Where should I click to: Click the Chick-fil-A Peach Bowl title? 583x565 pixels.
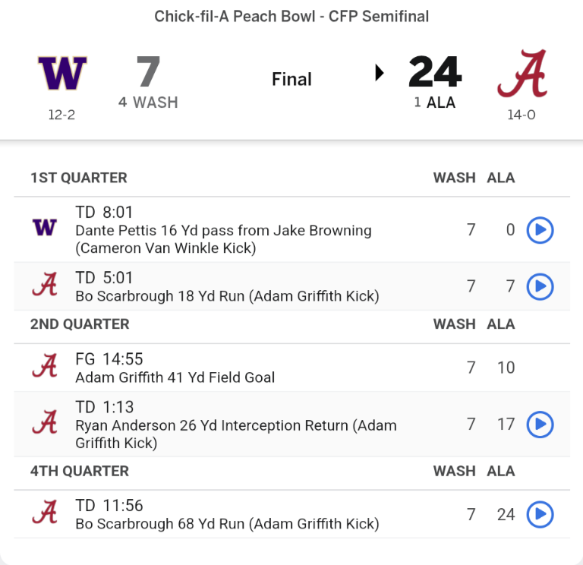(291, 16)
